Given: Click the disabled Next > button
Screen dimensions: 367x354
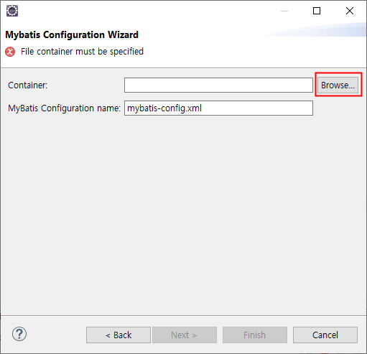Looking at the screenshot, I should pyautogui.click(x=185, y=335).
